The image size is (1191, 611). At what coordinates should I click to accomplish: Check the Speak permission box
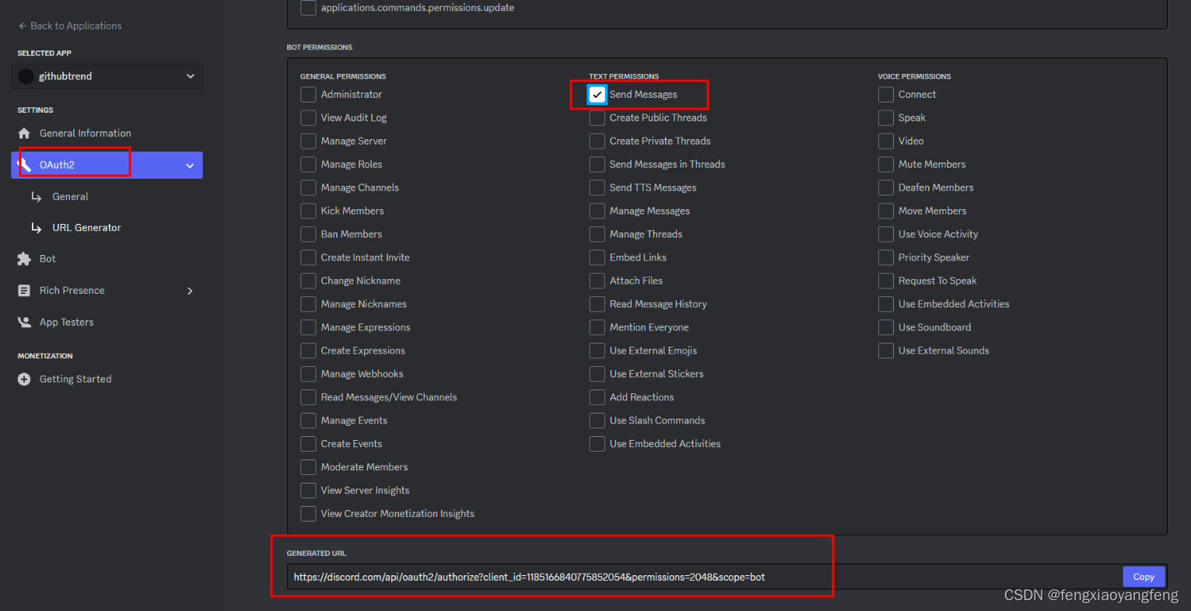click(885, 117)
